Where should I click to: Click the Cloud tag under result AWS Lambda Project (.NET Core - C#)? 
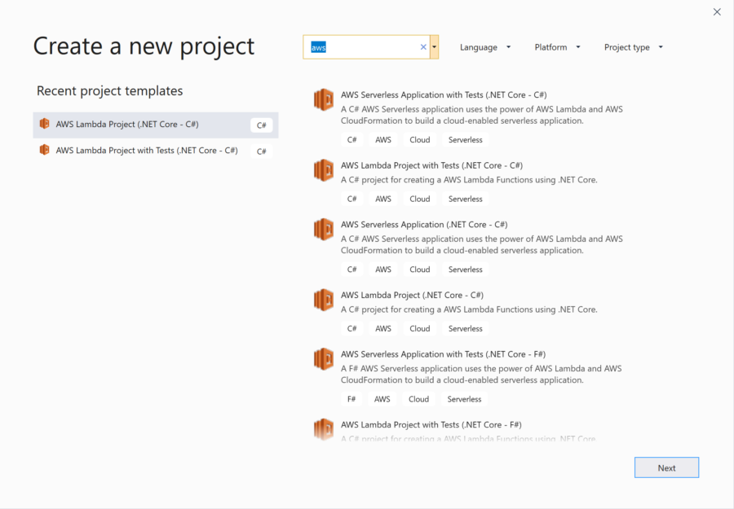[419, 328]
